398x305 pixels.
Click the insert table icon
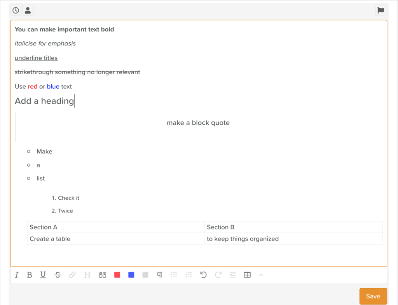point(247,275)
